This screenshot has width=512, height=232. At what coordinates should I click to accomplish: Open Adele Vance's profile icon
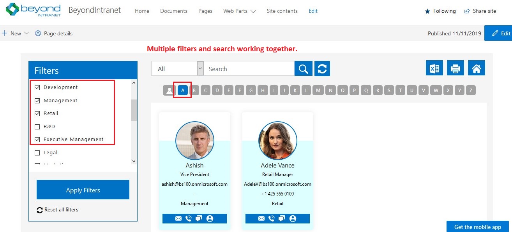click(x=293, y=218)
